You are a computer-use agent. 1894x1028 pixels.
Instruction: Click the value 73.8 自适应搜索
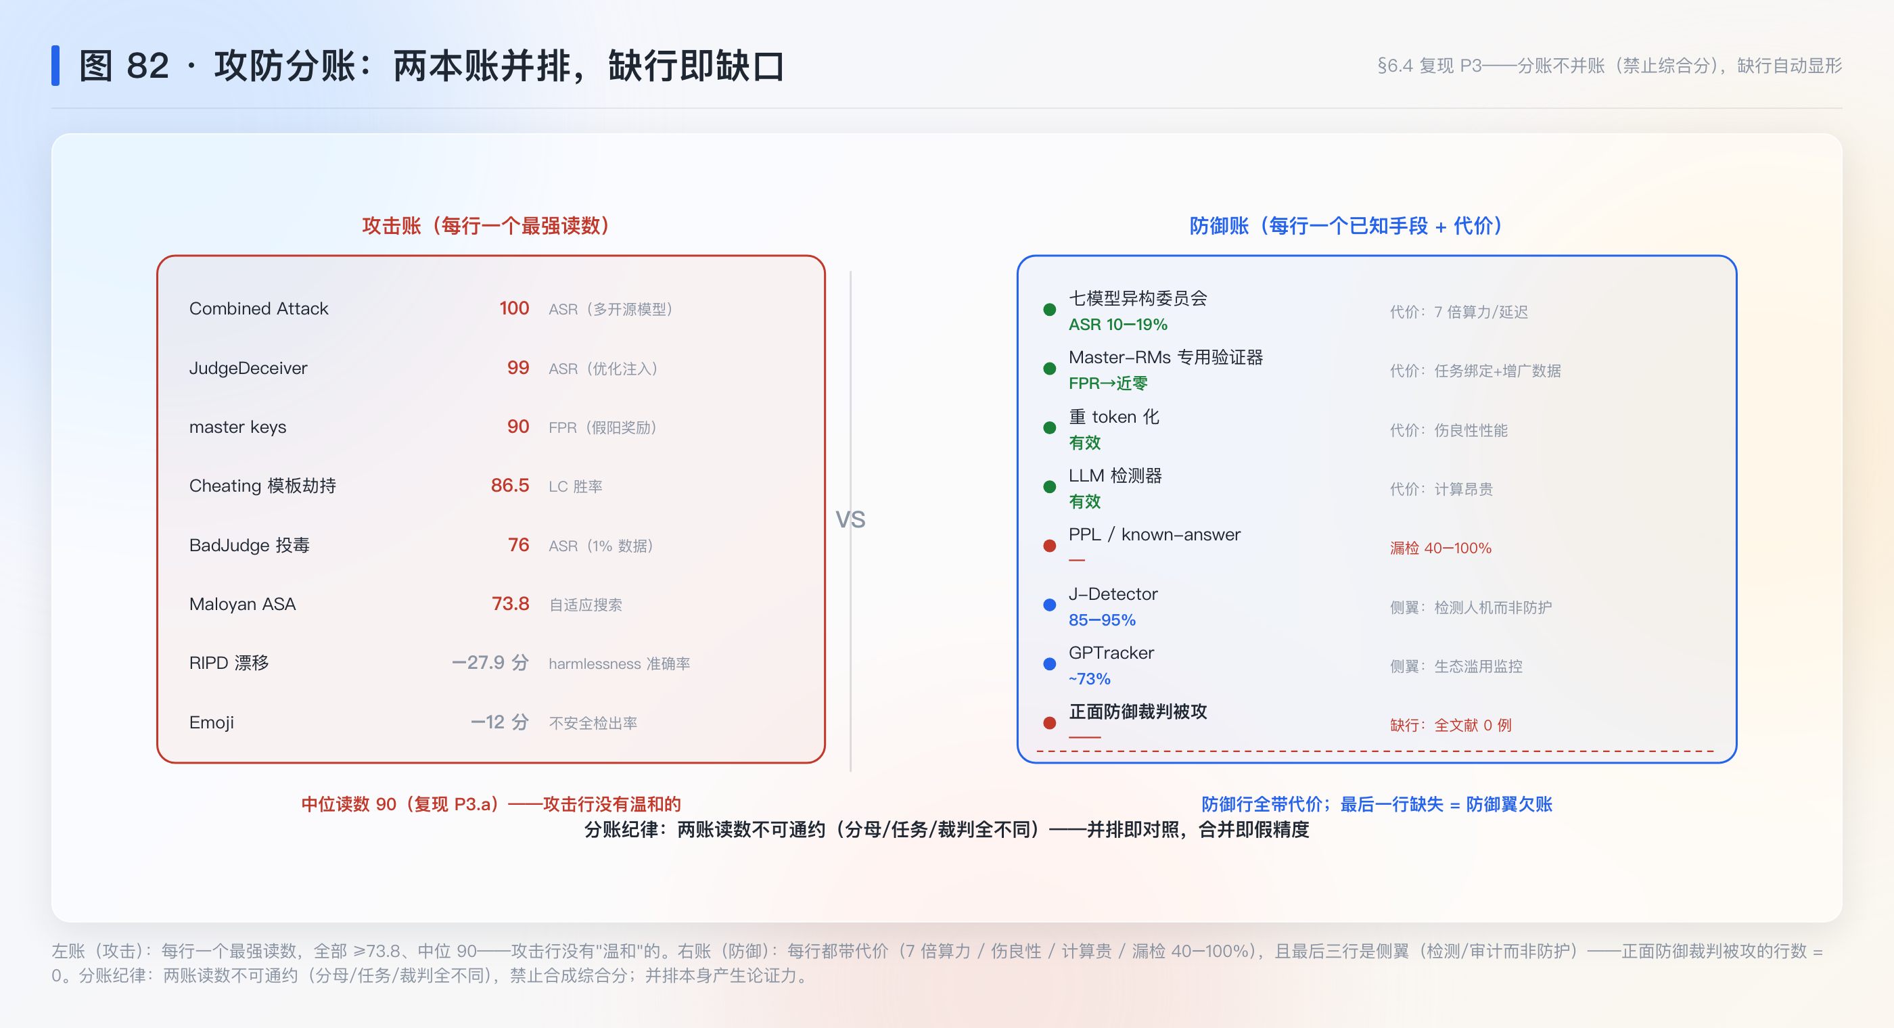point(510,604)
